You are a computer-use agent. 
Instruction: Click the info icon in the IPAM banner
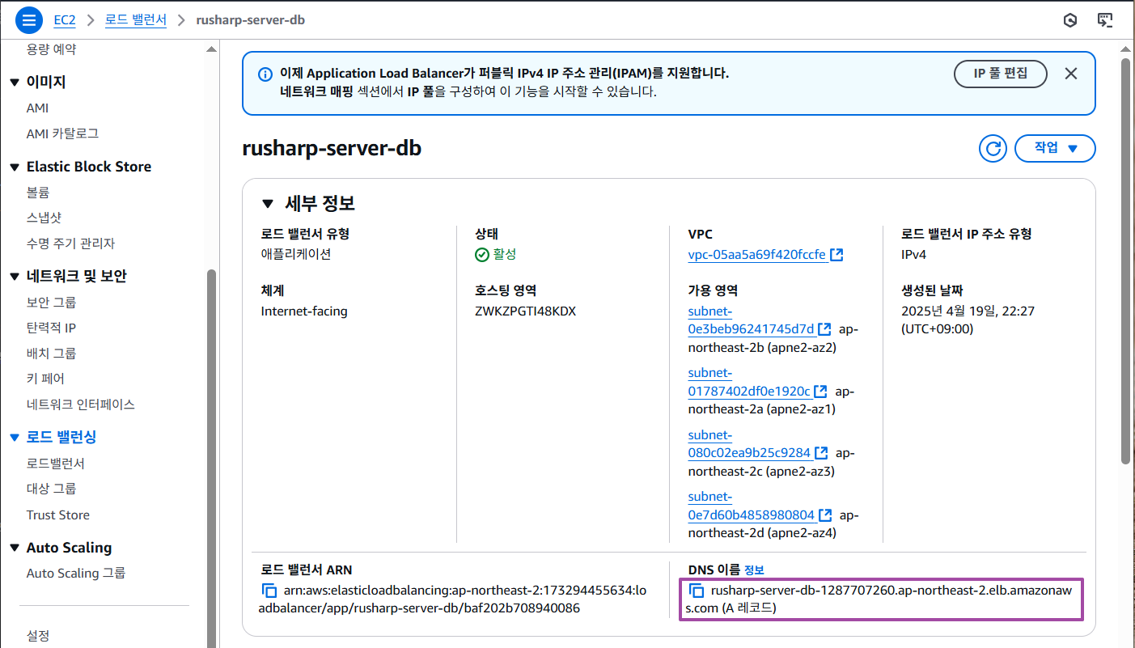265,74
